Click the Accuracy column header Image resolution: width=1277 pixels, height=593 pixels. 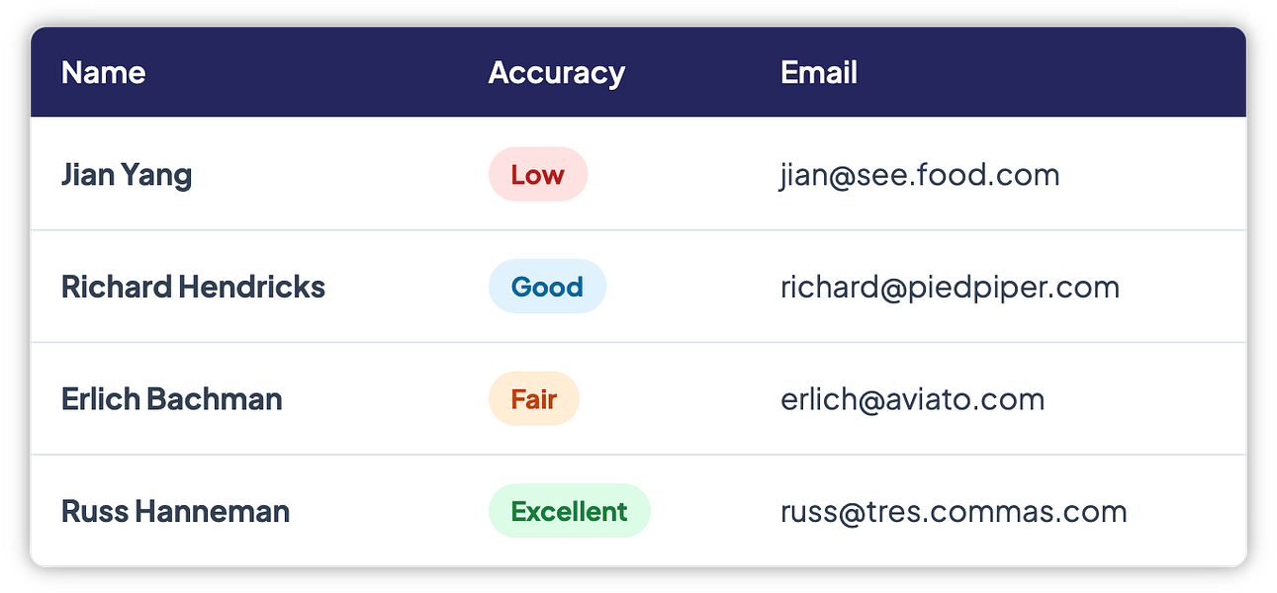[x=556, y=72]
